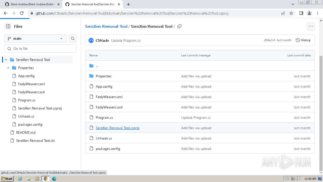Click the C5Hackr avatar icon
This screenshot has width=323, height=182.
pos(91,40)
